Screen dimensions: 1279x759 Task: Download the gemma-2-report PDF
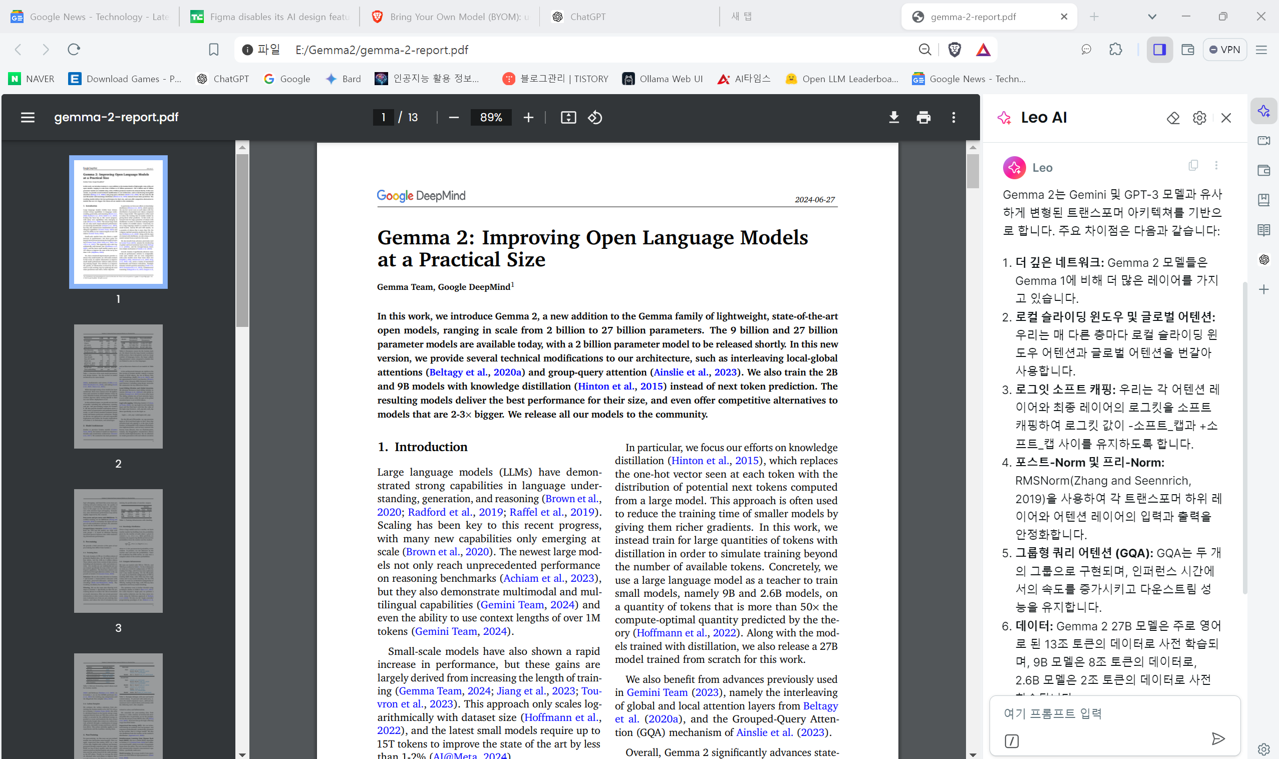click(894, 117)
